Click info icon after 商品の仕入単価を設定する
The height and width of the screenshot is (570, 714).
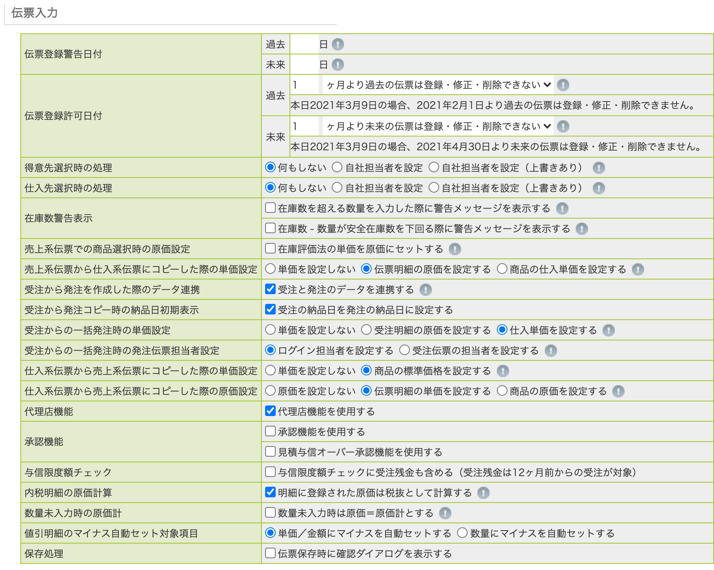[x=638, y=269]
